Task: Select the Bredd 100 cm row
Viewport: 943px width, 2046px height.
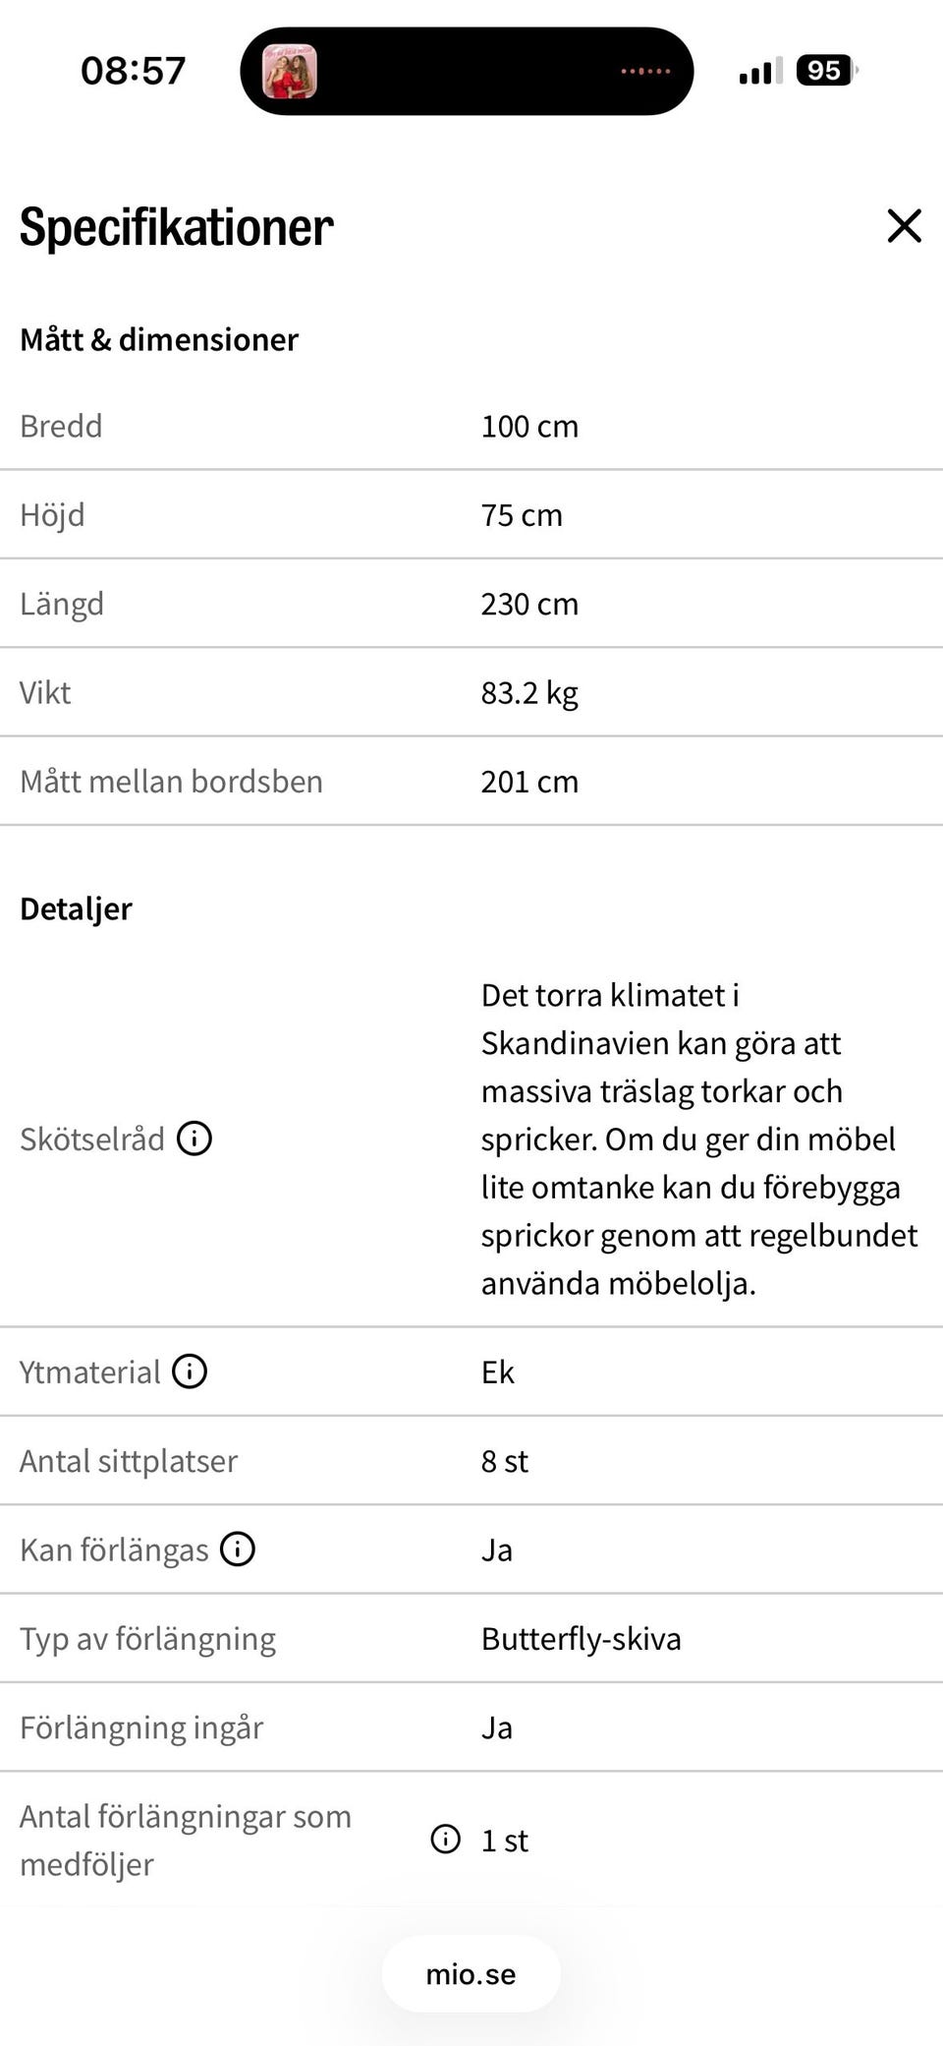Action: pos(471,426)
